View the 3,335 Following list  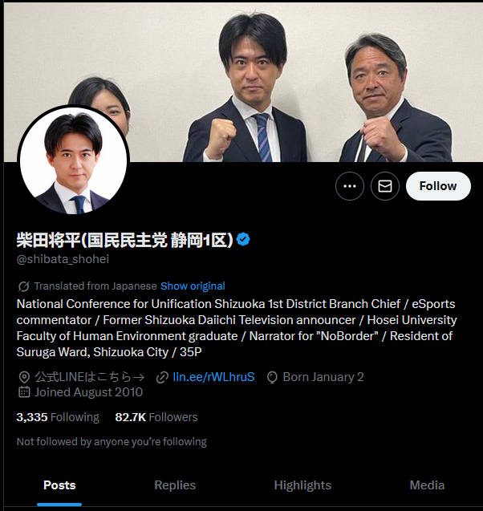coord(58,417)
